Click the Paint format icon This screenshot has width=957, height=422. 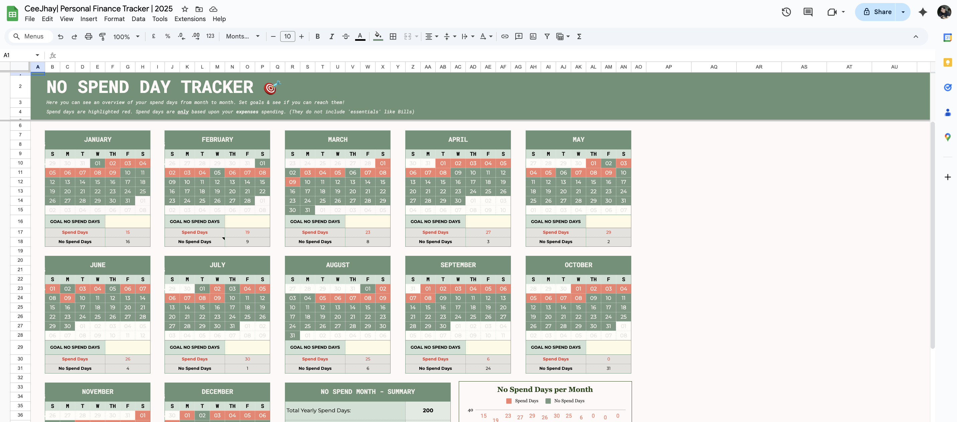click(102, 36)
